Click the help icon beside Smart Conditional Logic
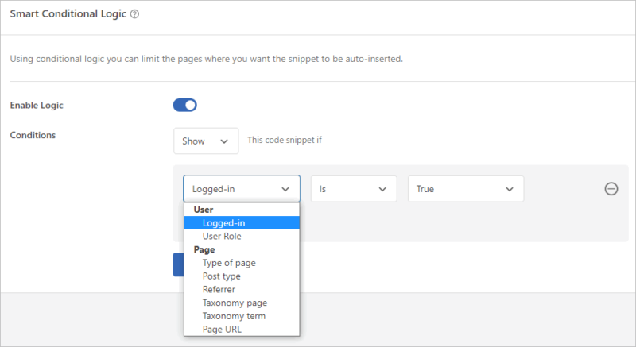636x347 pixels. (x=134, y=14)
